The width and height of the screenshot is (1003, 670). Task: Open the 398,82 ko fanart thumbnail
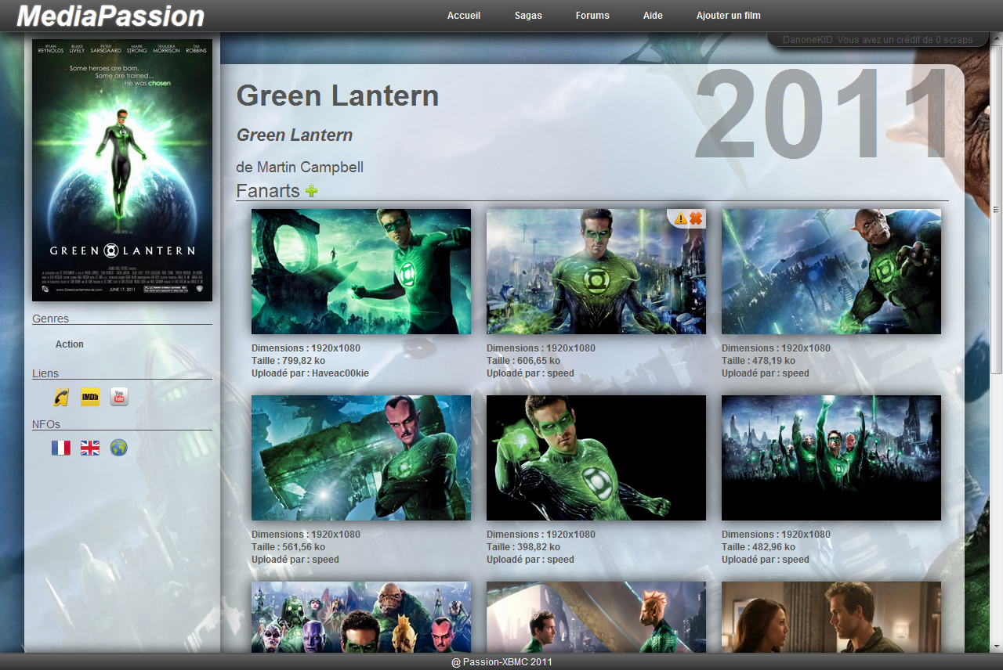tap(596, 458)
